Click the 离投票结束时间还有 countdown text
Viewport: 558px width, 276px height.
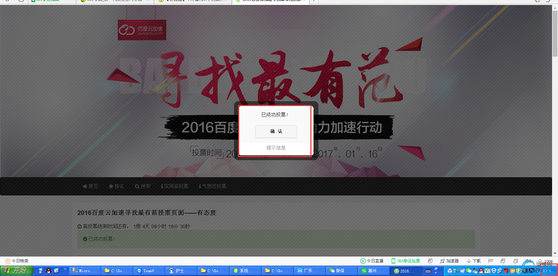point(134,226)
